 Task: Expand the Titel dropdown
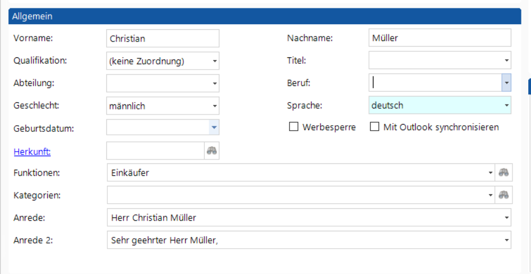click(507, 61)
